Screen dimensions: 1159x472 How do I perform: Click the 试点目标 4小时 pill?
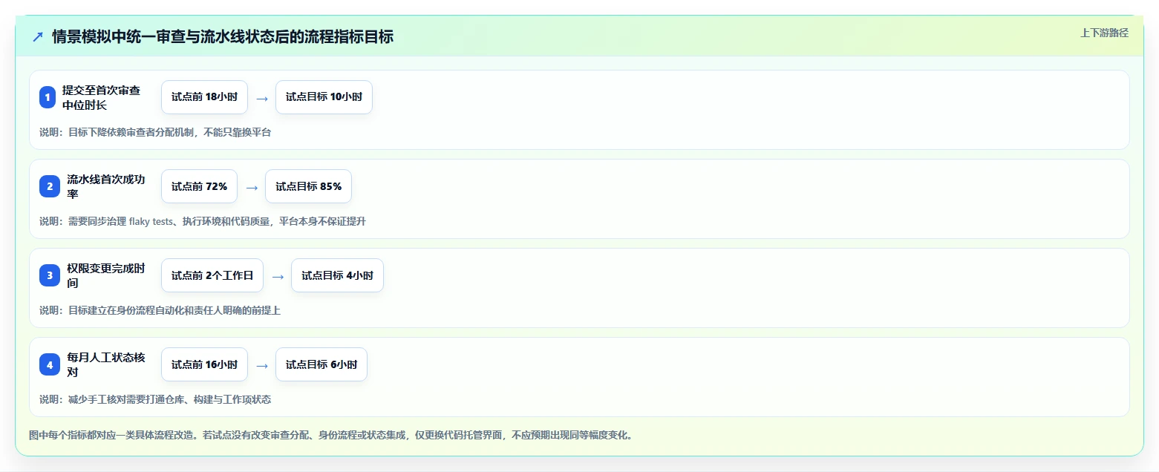(337, 275)
